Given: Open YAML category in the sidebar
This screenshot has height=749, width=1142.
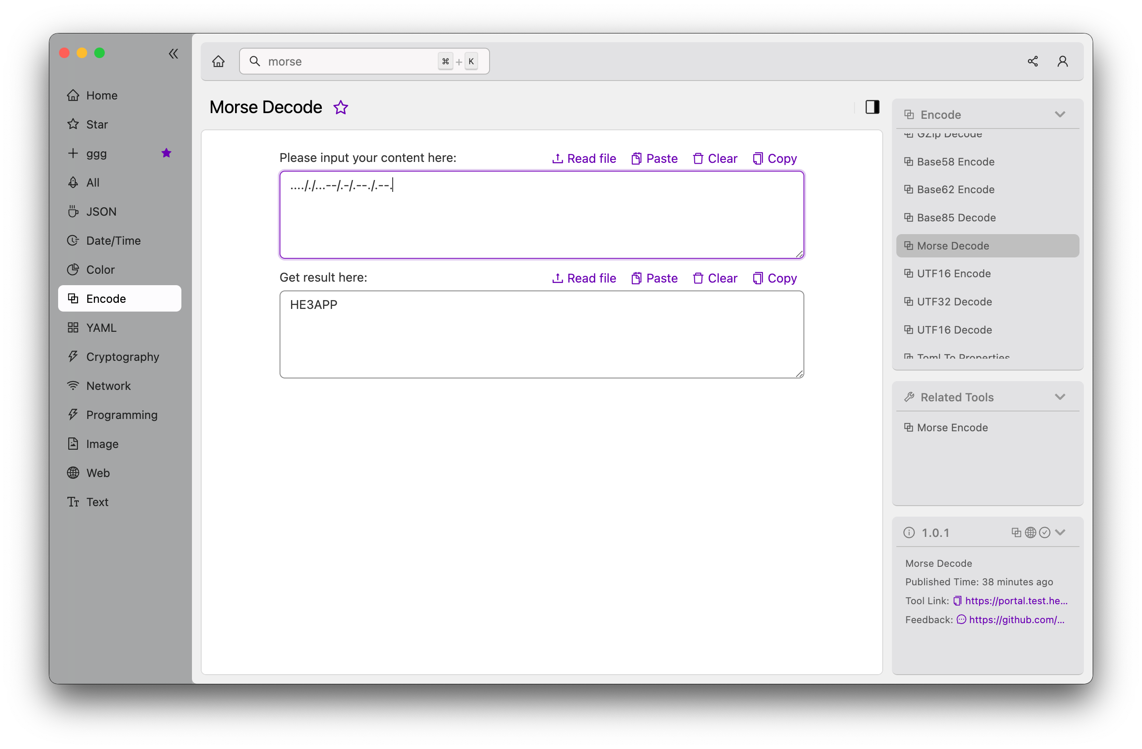Looking at the screenshot, I should 119,327.
